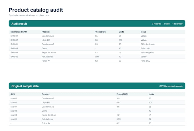194x131 pixels.
Task: Select "Units" header in Original sample data table
Action: point(151,94)
